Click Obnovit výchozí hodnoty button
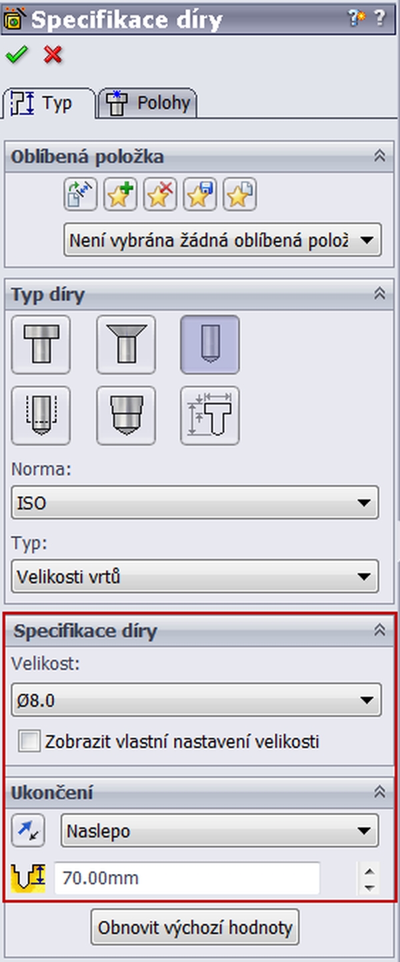 (x=195, y=927)
